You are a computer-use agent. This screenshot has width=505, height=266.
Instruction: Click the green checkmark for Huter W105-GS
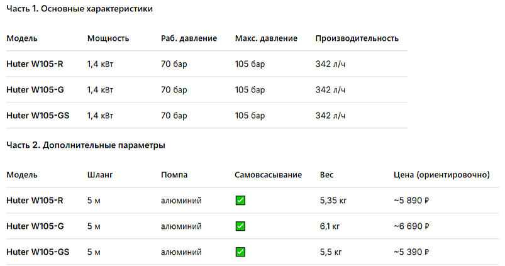click(x=240, y=252)
